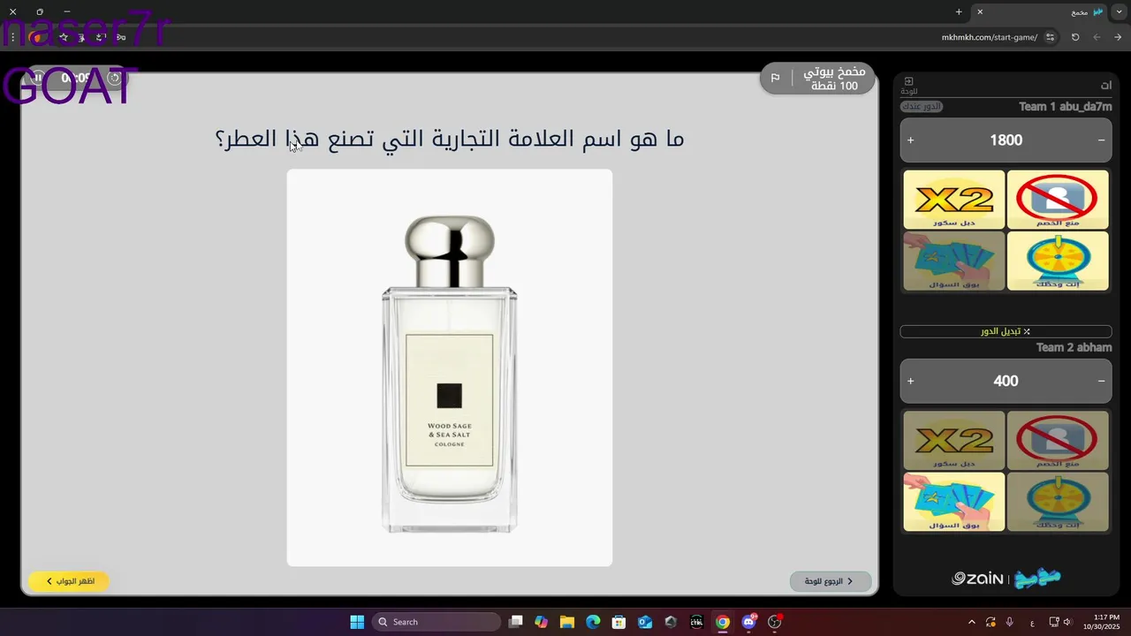Open the perfume bottle question image
The width and height of the screenshot is (1131, 636).
(x=450, y=367)
